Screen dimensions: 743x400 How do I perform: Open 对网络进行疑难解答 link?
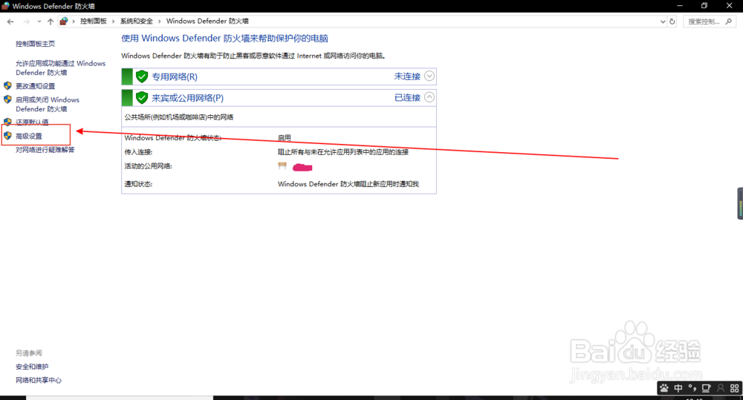click(x=45, y=150)
